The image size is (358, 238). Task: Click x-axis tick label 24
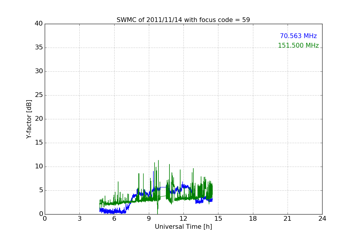(322, 219)
